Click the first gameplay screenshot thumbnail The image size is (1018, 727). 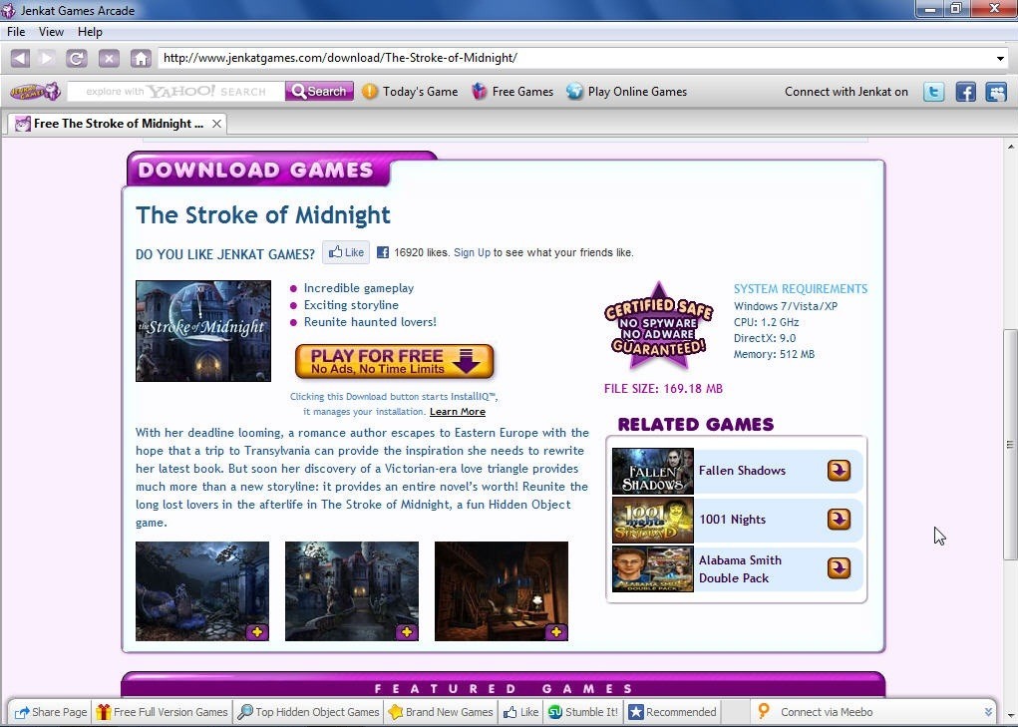tap(201, 590)
